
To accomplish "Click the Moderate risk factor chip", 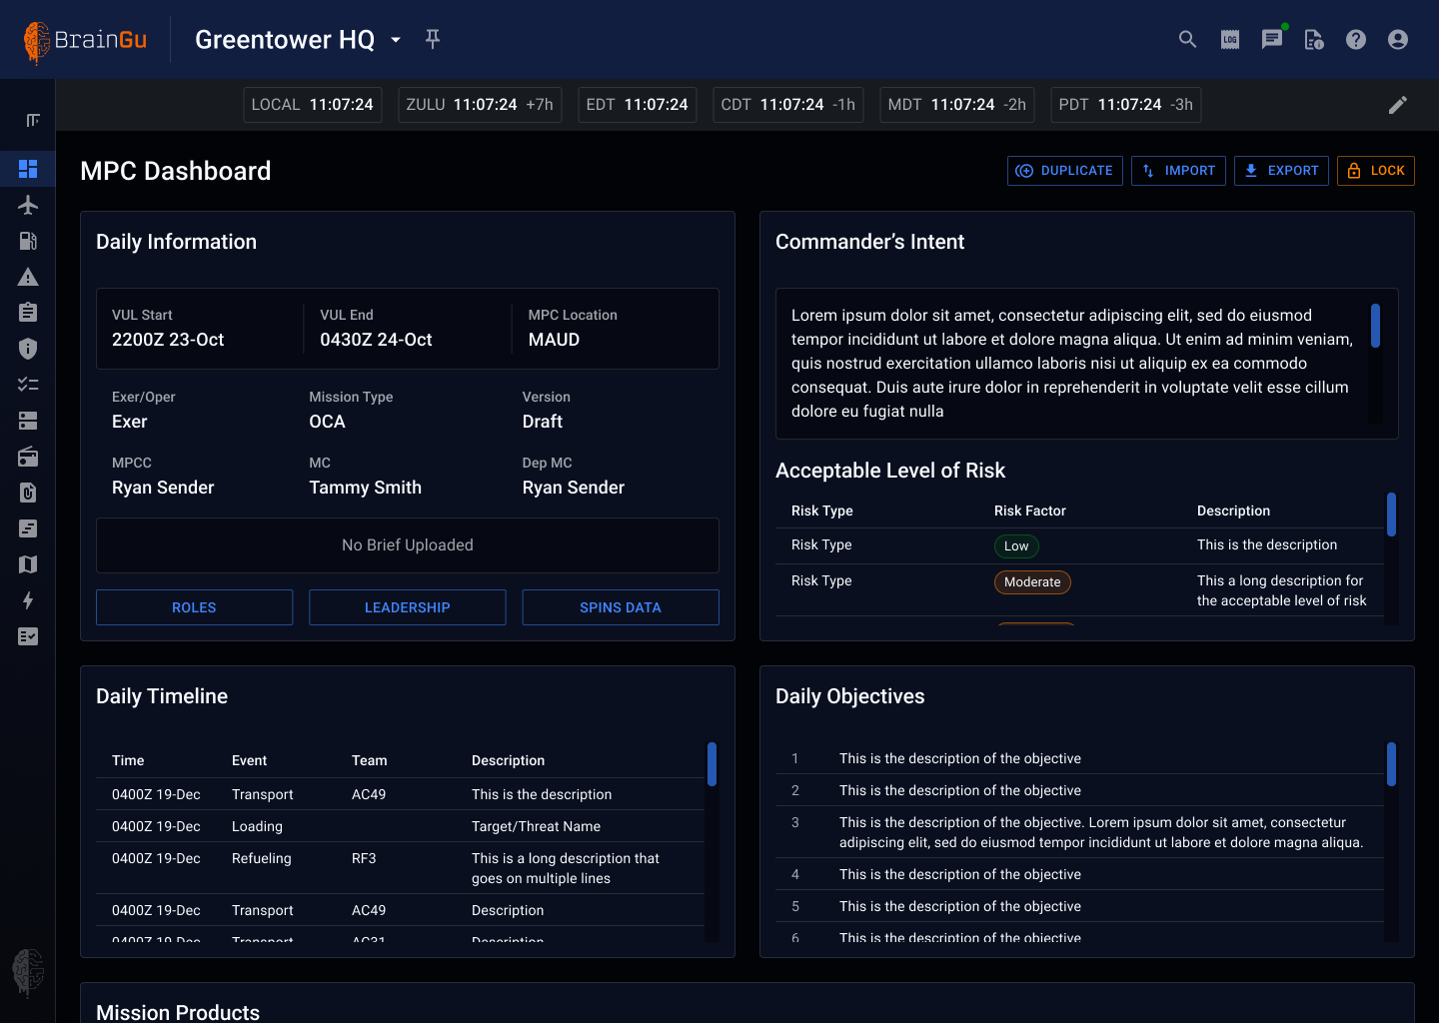I will tap(1032, 582).
